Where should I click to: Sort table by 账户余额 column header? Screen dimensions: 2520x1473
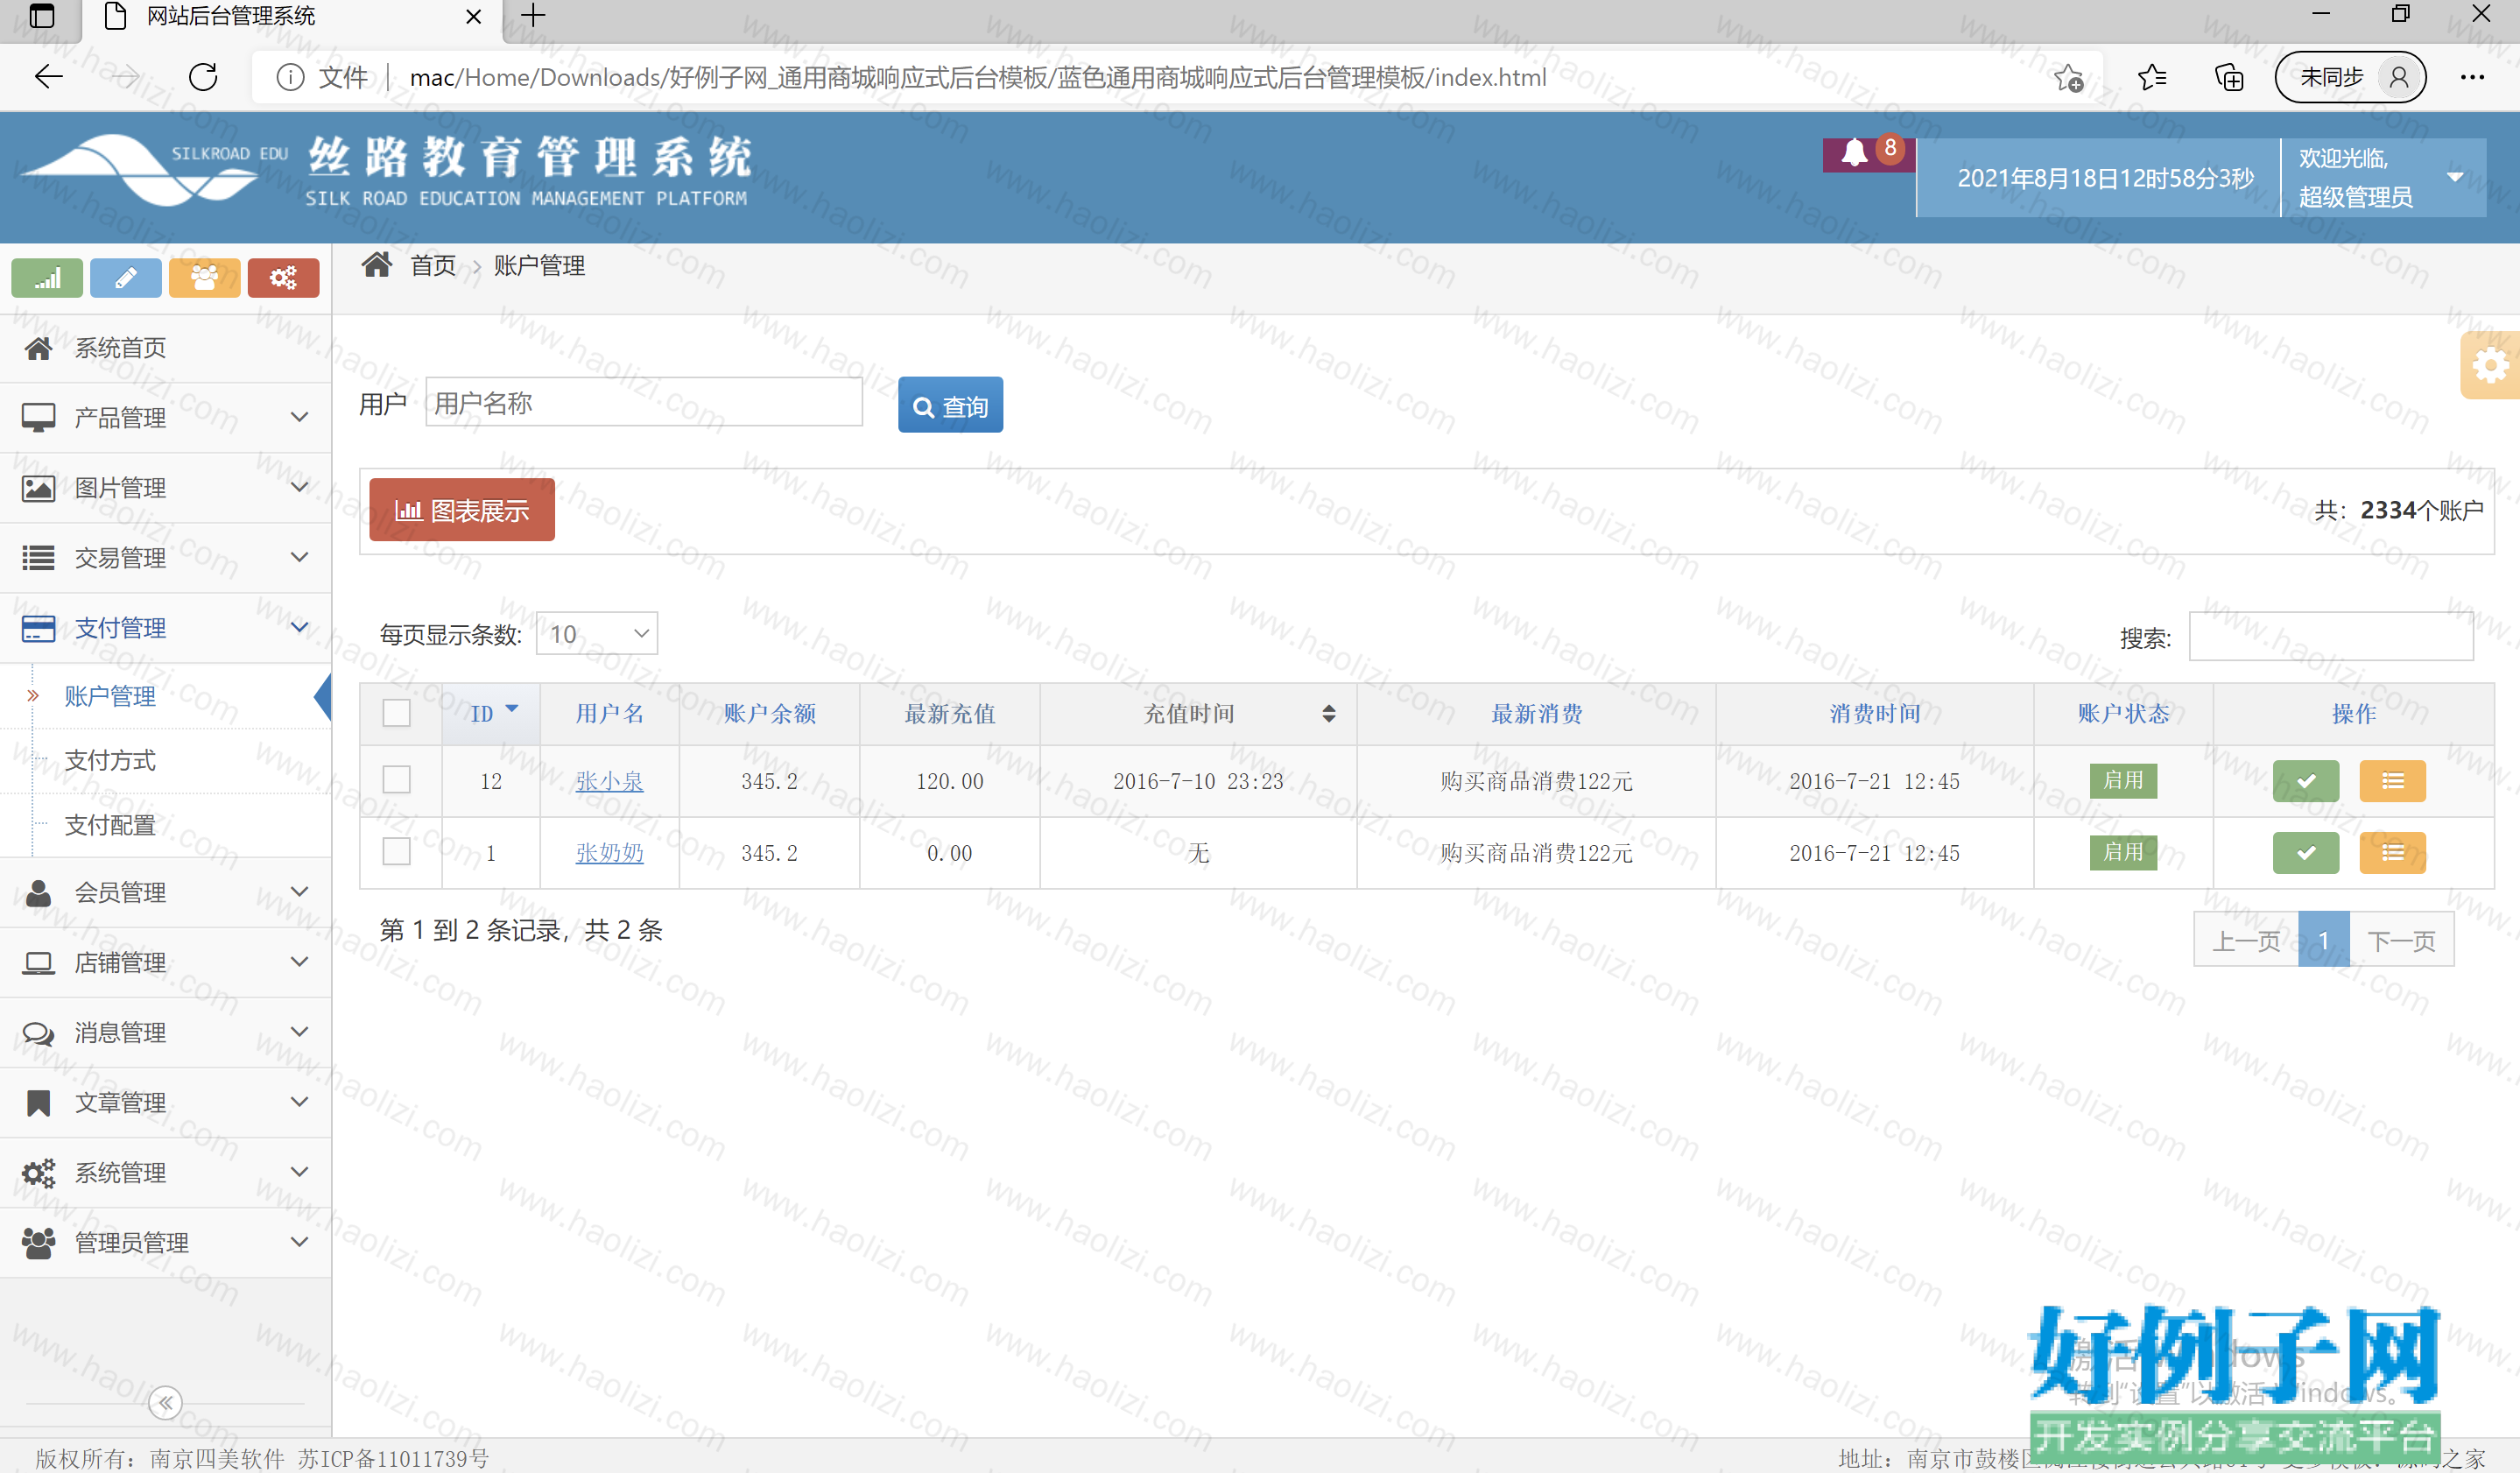click(769, 713)
